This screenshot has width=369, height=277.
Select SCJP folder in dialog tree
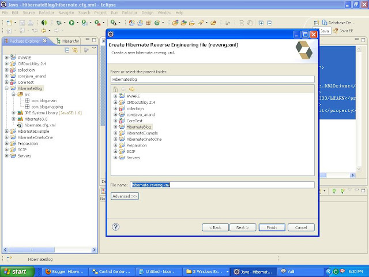point(131,151)
